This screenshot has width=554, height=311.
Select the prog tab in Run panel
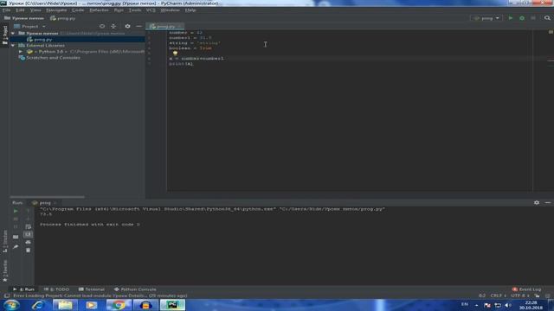point(44,203)
